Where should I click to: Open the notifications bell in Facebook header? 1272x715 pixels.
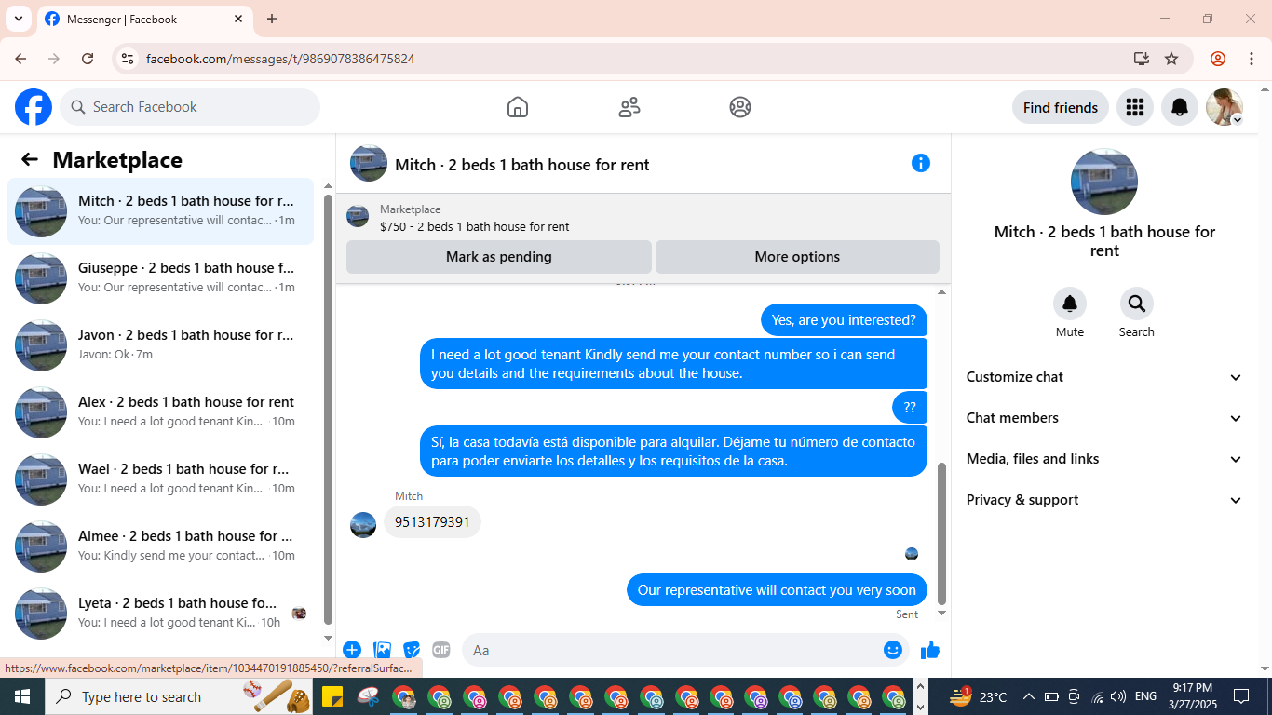pos(1180,107)
